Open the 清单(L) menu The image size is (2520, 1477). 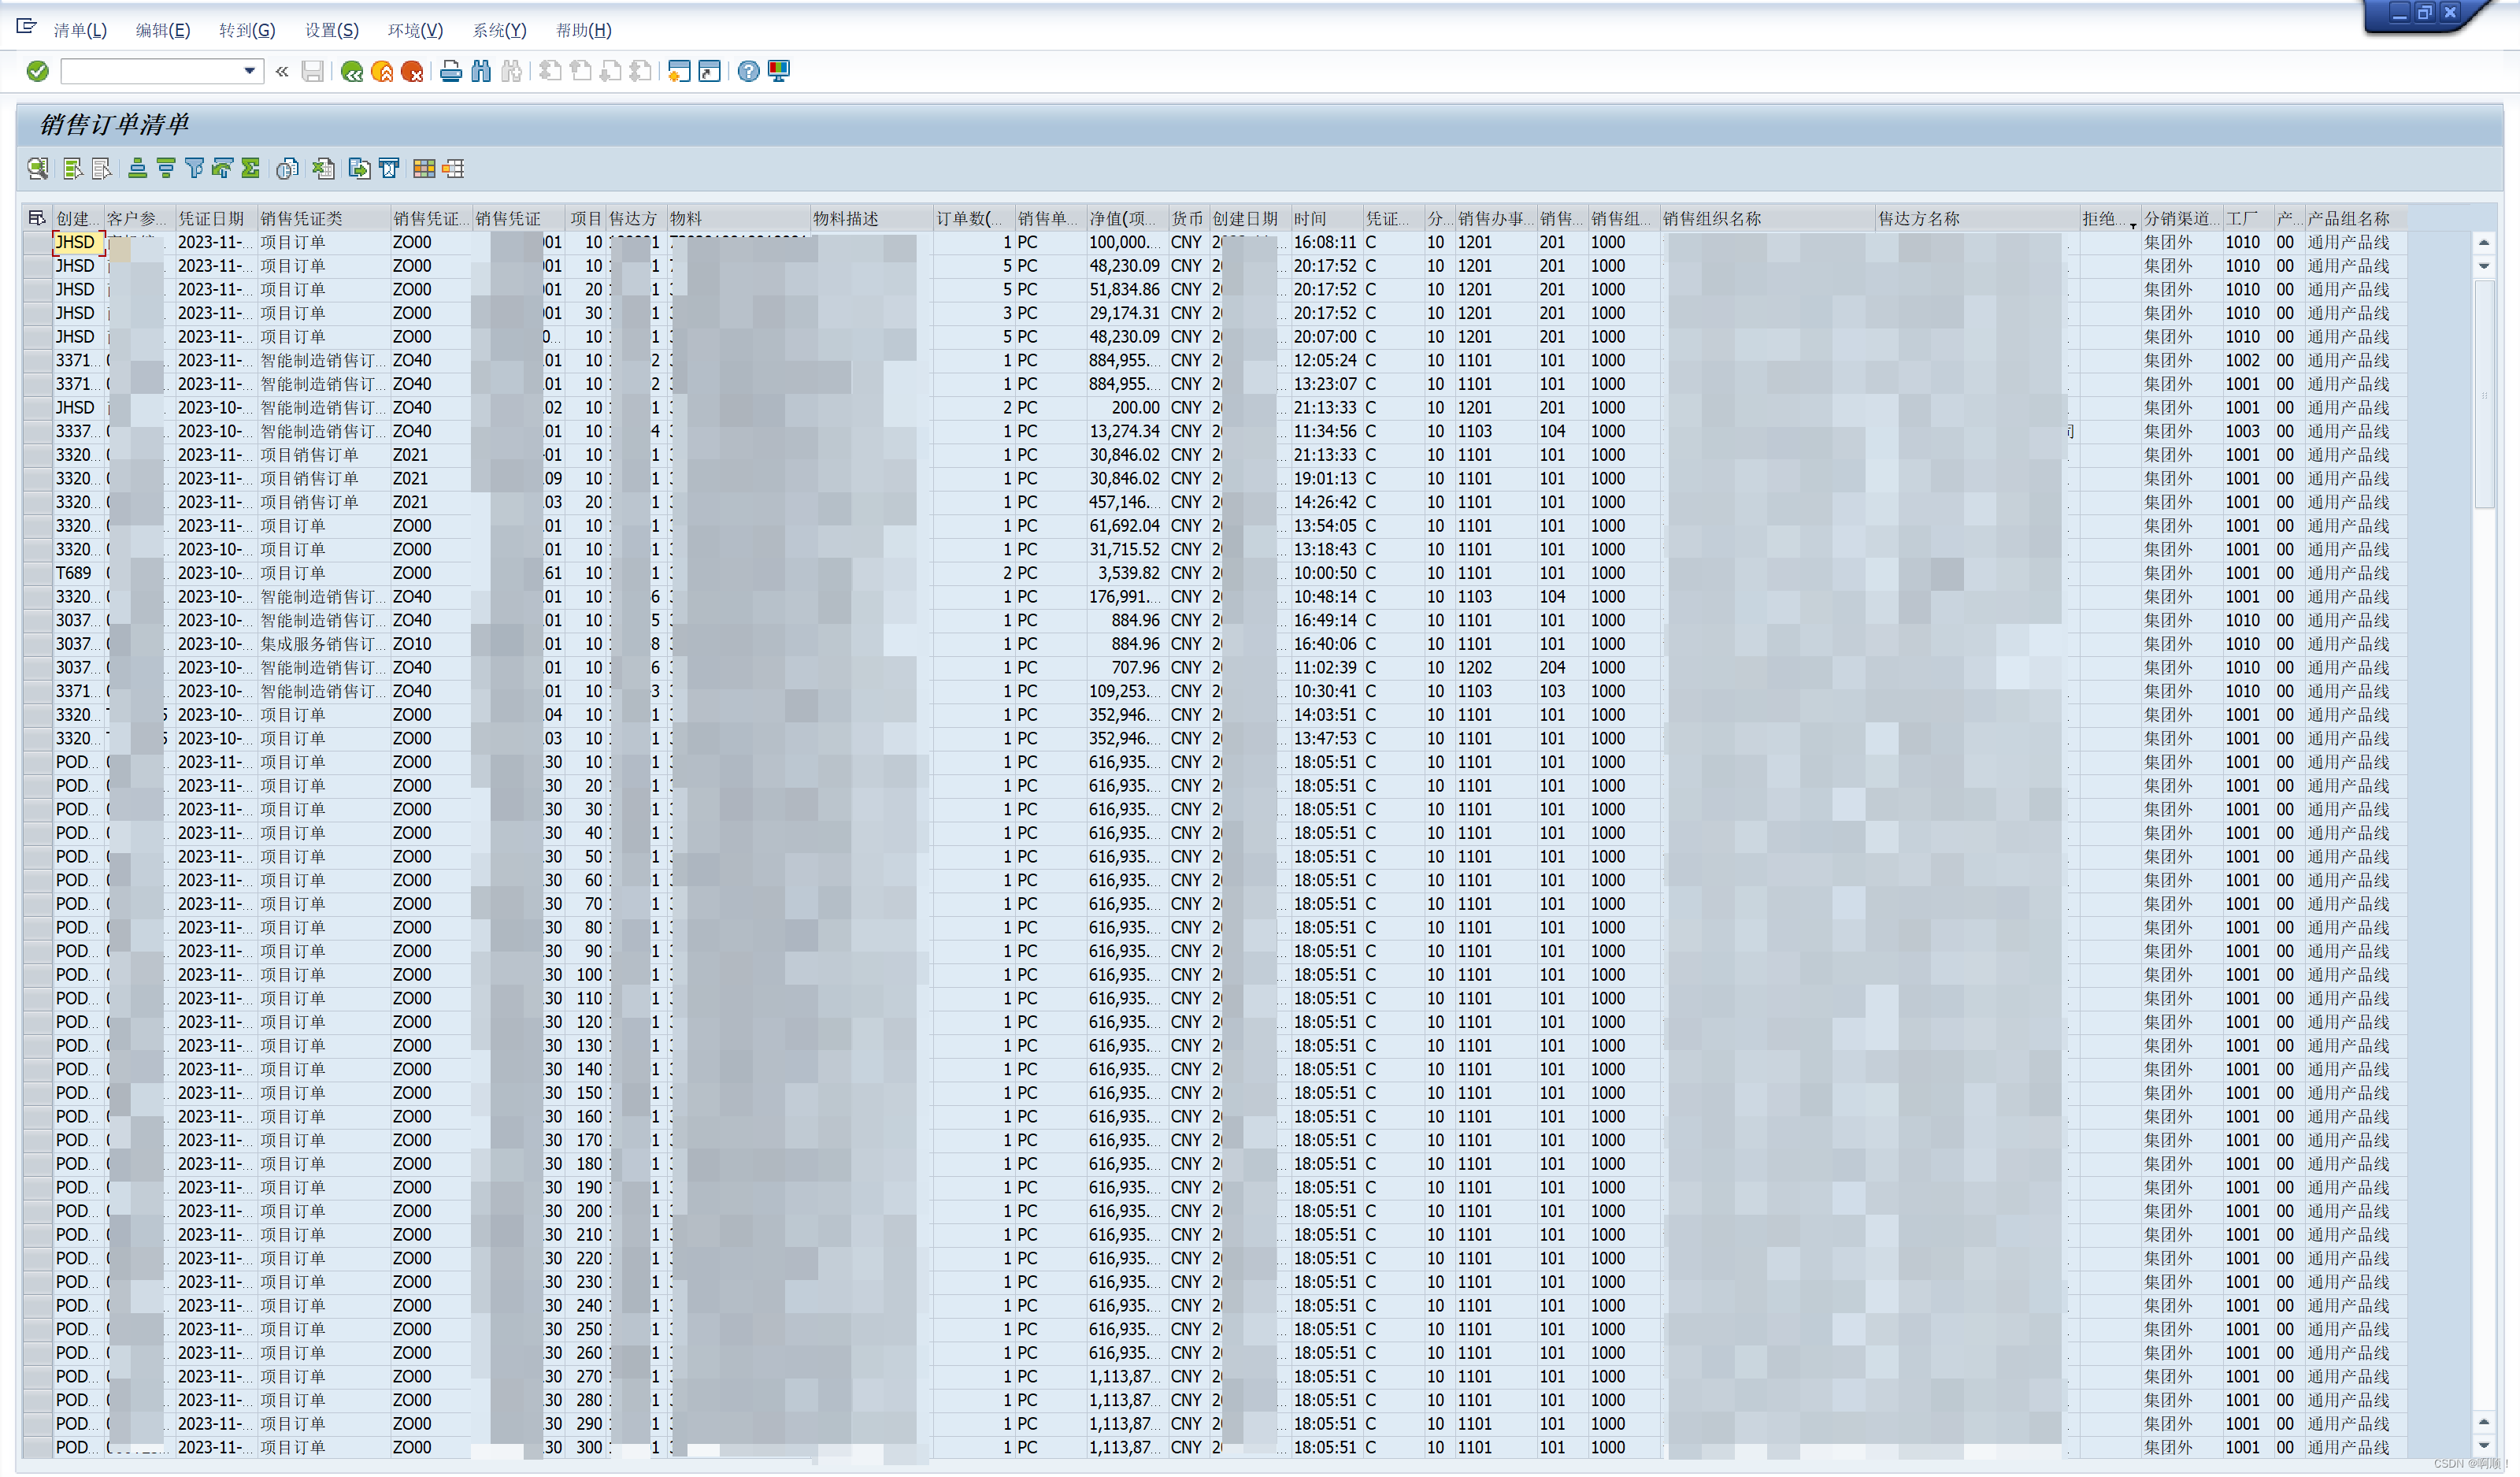coord(80,30)
